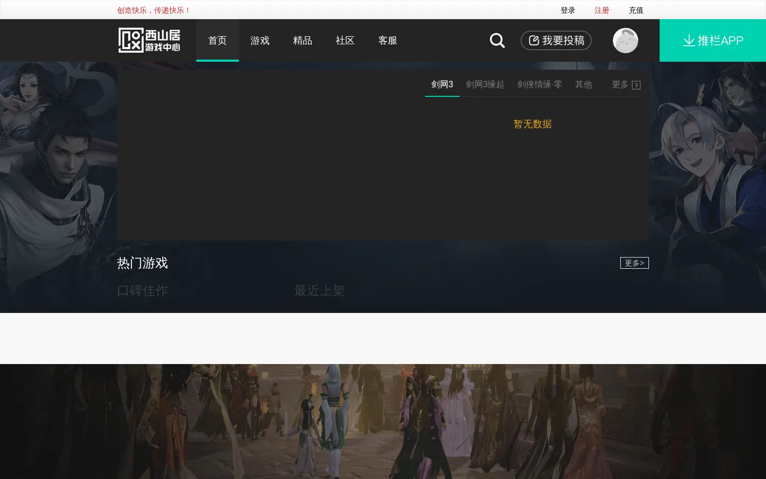Switch to the 剑侠情缘·零 tab
This screenshot has width=766, height=479.
click(539, 85)
